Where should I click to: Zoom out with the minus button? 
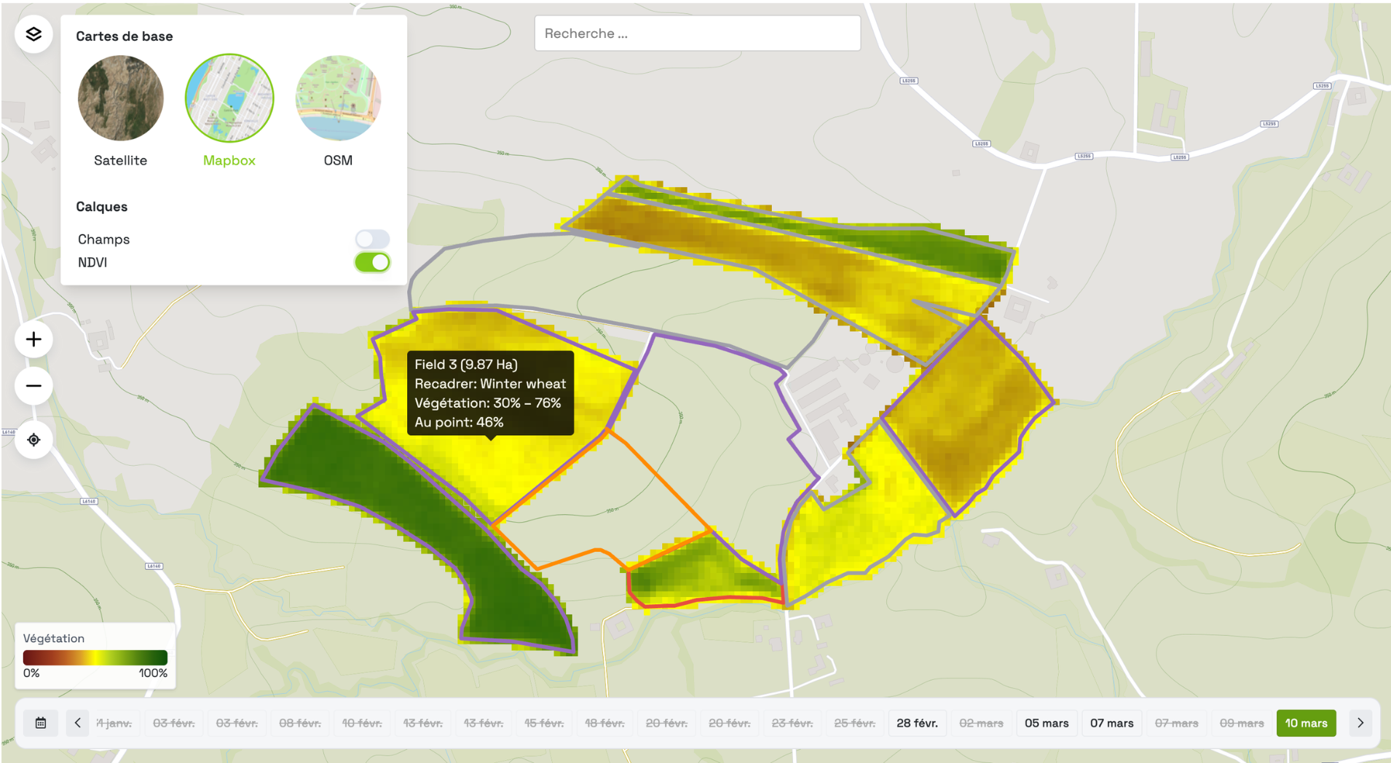pos(34,386)
